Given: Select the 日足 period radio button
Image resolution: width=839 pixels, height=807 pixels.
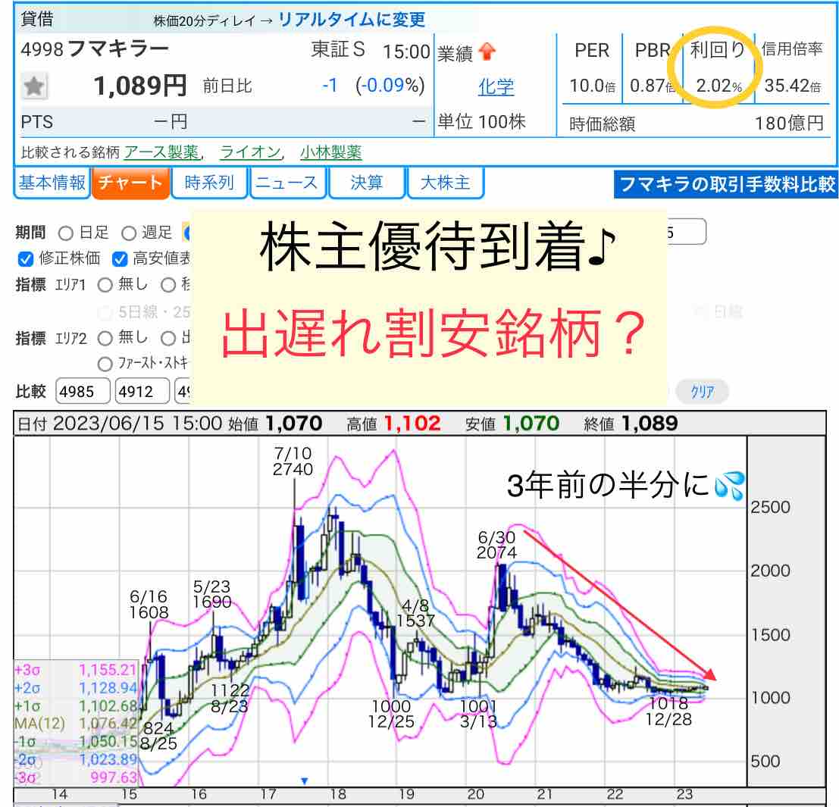Looking at the screenshot, I should click(66, 233).
